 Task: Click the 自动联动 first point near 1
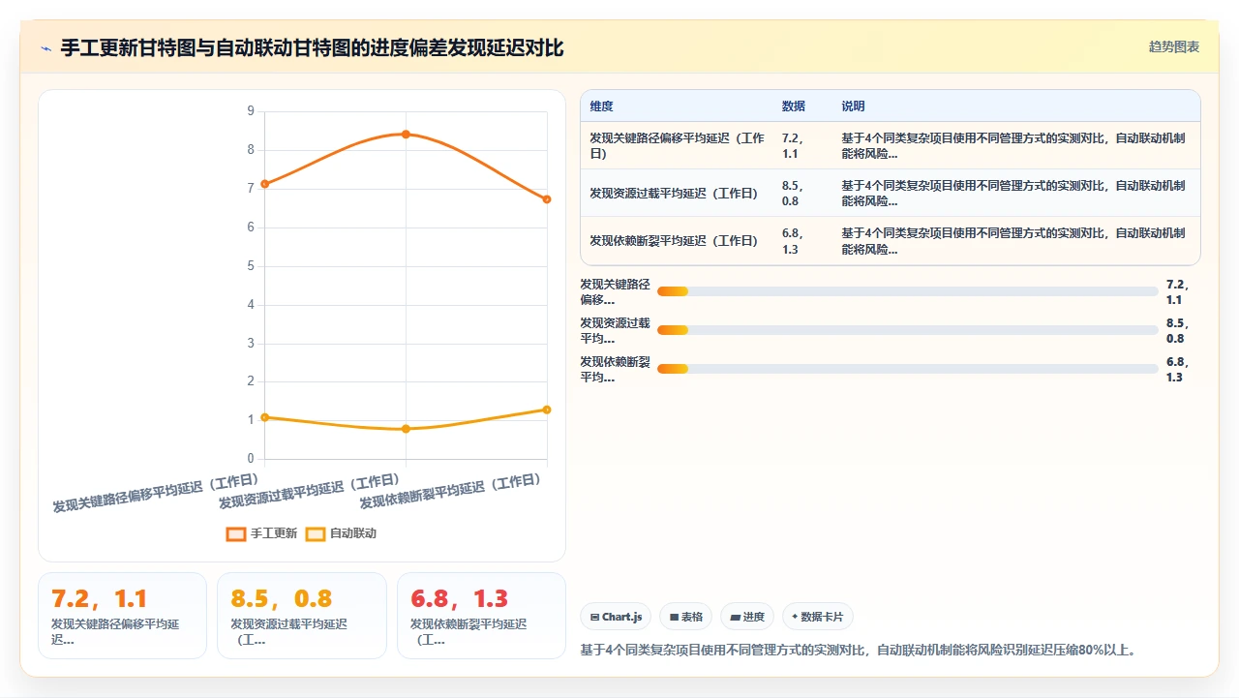(x=264, y=417)
